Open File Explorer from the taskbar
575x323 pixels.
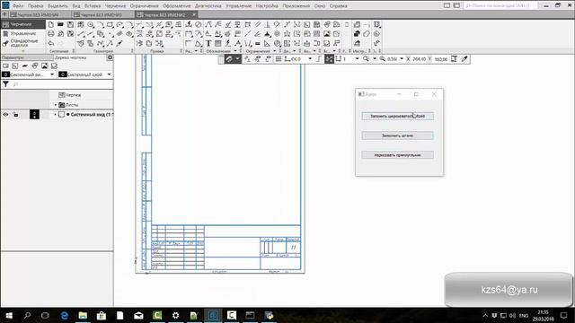(83, 315)
